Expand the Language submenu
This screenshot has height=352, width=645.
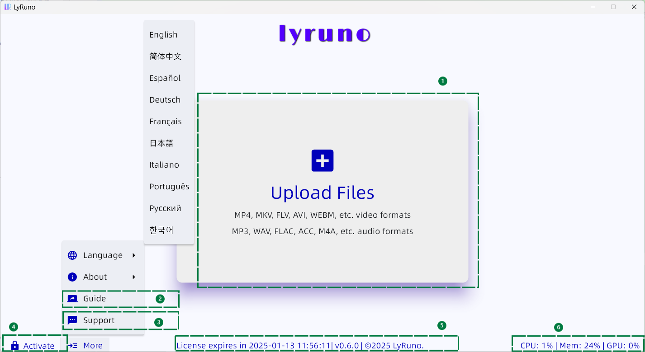[x=102, y=255]
